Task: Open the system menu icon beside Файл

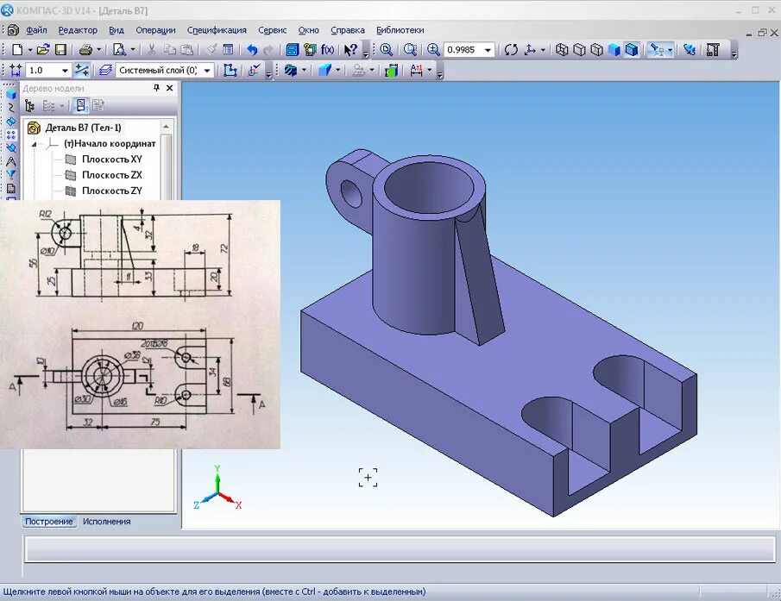Action: (13, 30)
